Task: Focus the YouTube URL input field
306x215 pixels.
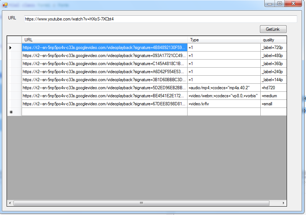Action: 160,19
